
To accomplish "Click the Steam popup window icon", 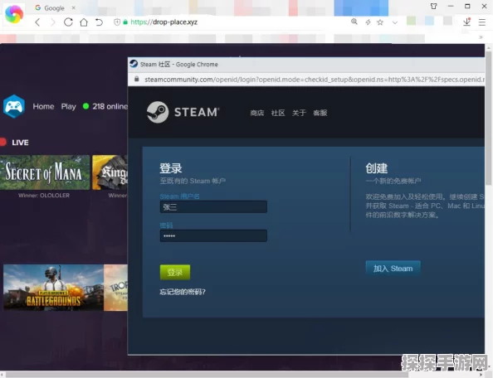I will pyautogui.click(x=134, y=64).
